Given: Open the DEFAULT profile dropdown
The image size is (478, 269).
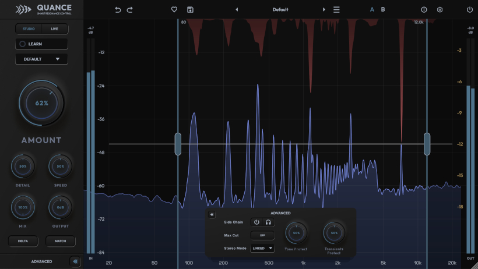Looking at the screenshot, I should [41, 59].
